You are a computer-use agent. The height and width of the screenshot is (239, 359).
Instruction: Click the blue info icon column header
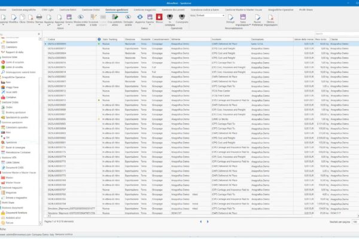pyautogui.click(x=99, y=39)
